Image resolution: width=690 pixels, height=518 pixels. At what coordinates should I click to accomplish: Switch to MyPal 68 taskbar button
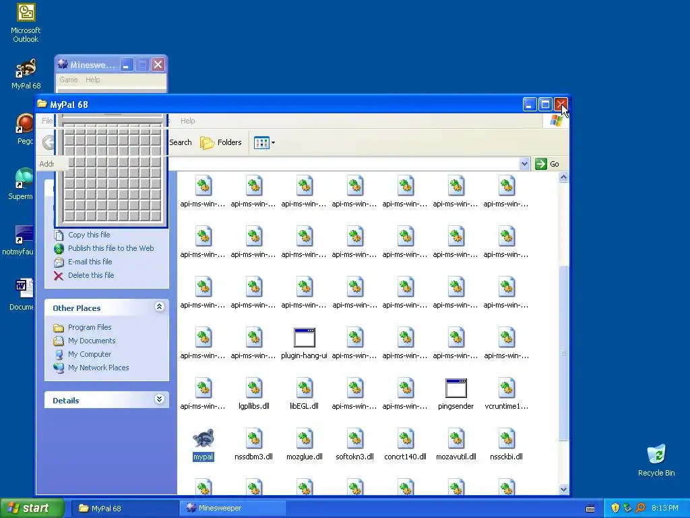(125, 509)
